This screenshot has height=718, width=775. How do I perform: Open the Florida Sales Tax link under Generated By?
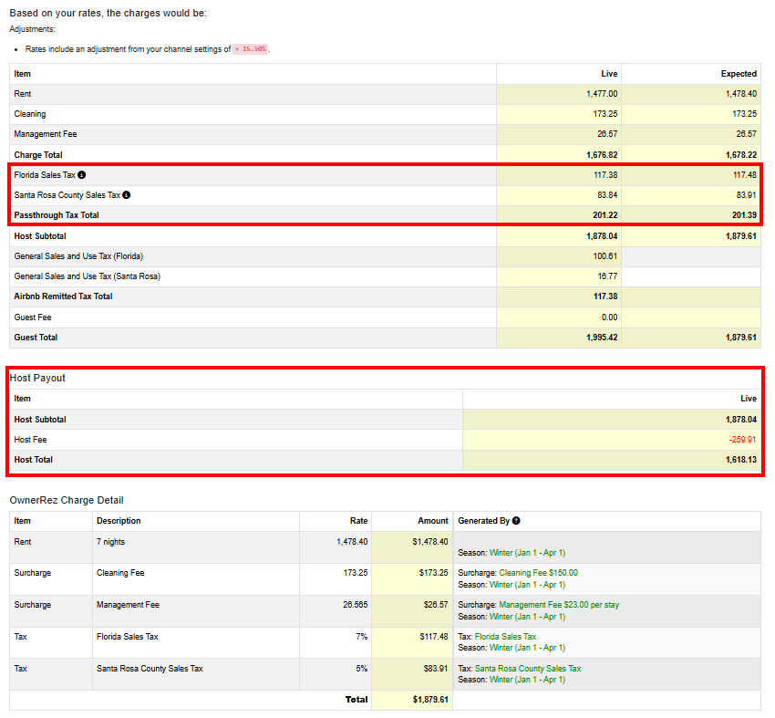[x=506, y=636]
